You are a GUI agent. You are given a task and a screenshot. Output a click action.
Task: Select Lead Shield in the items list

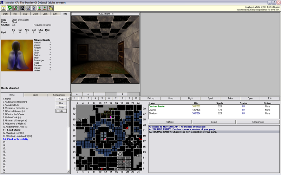(x=14, y=129)
